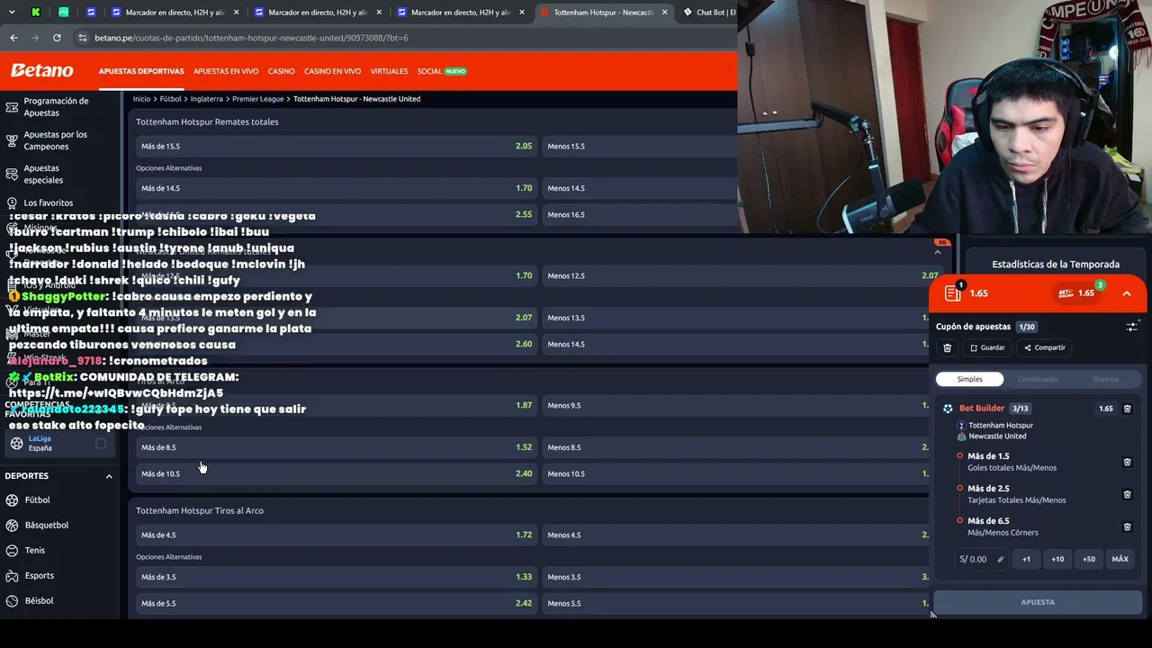Remove Más de 2.5 Tarjetas Totales selection
The height and width of the screenshot is (648, 1152).
click(1127, 494)
